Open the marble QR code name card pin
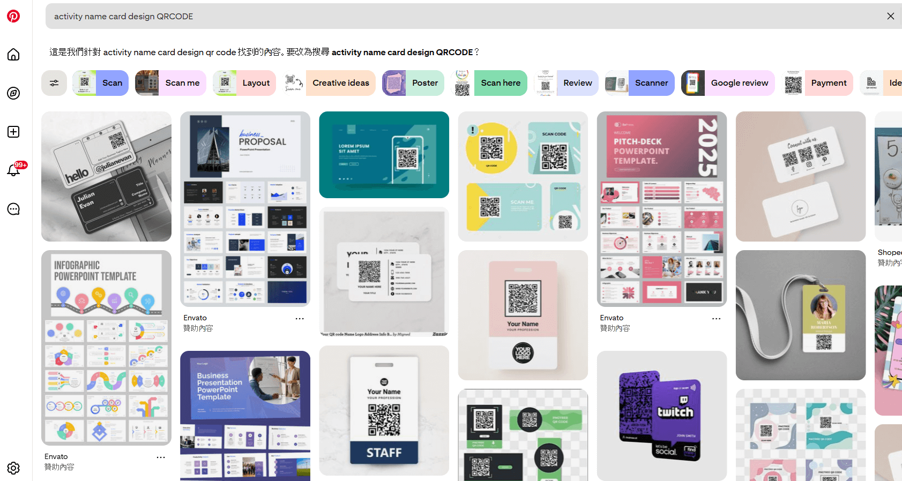902x481 pixels. pos(384,272)
